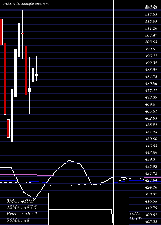Click the 5MA : 489.9 label
161x225 pixels.
coord(20,201)
